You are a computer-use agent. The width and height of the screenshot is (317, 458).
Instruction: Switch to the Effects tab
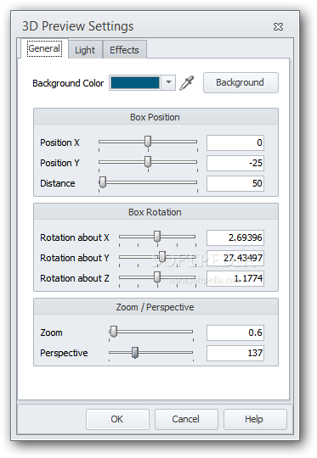pyautogui.click(x=124, y=50)
